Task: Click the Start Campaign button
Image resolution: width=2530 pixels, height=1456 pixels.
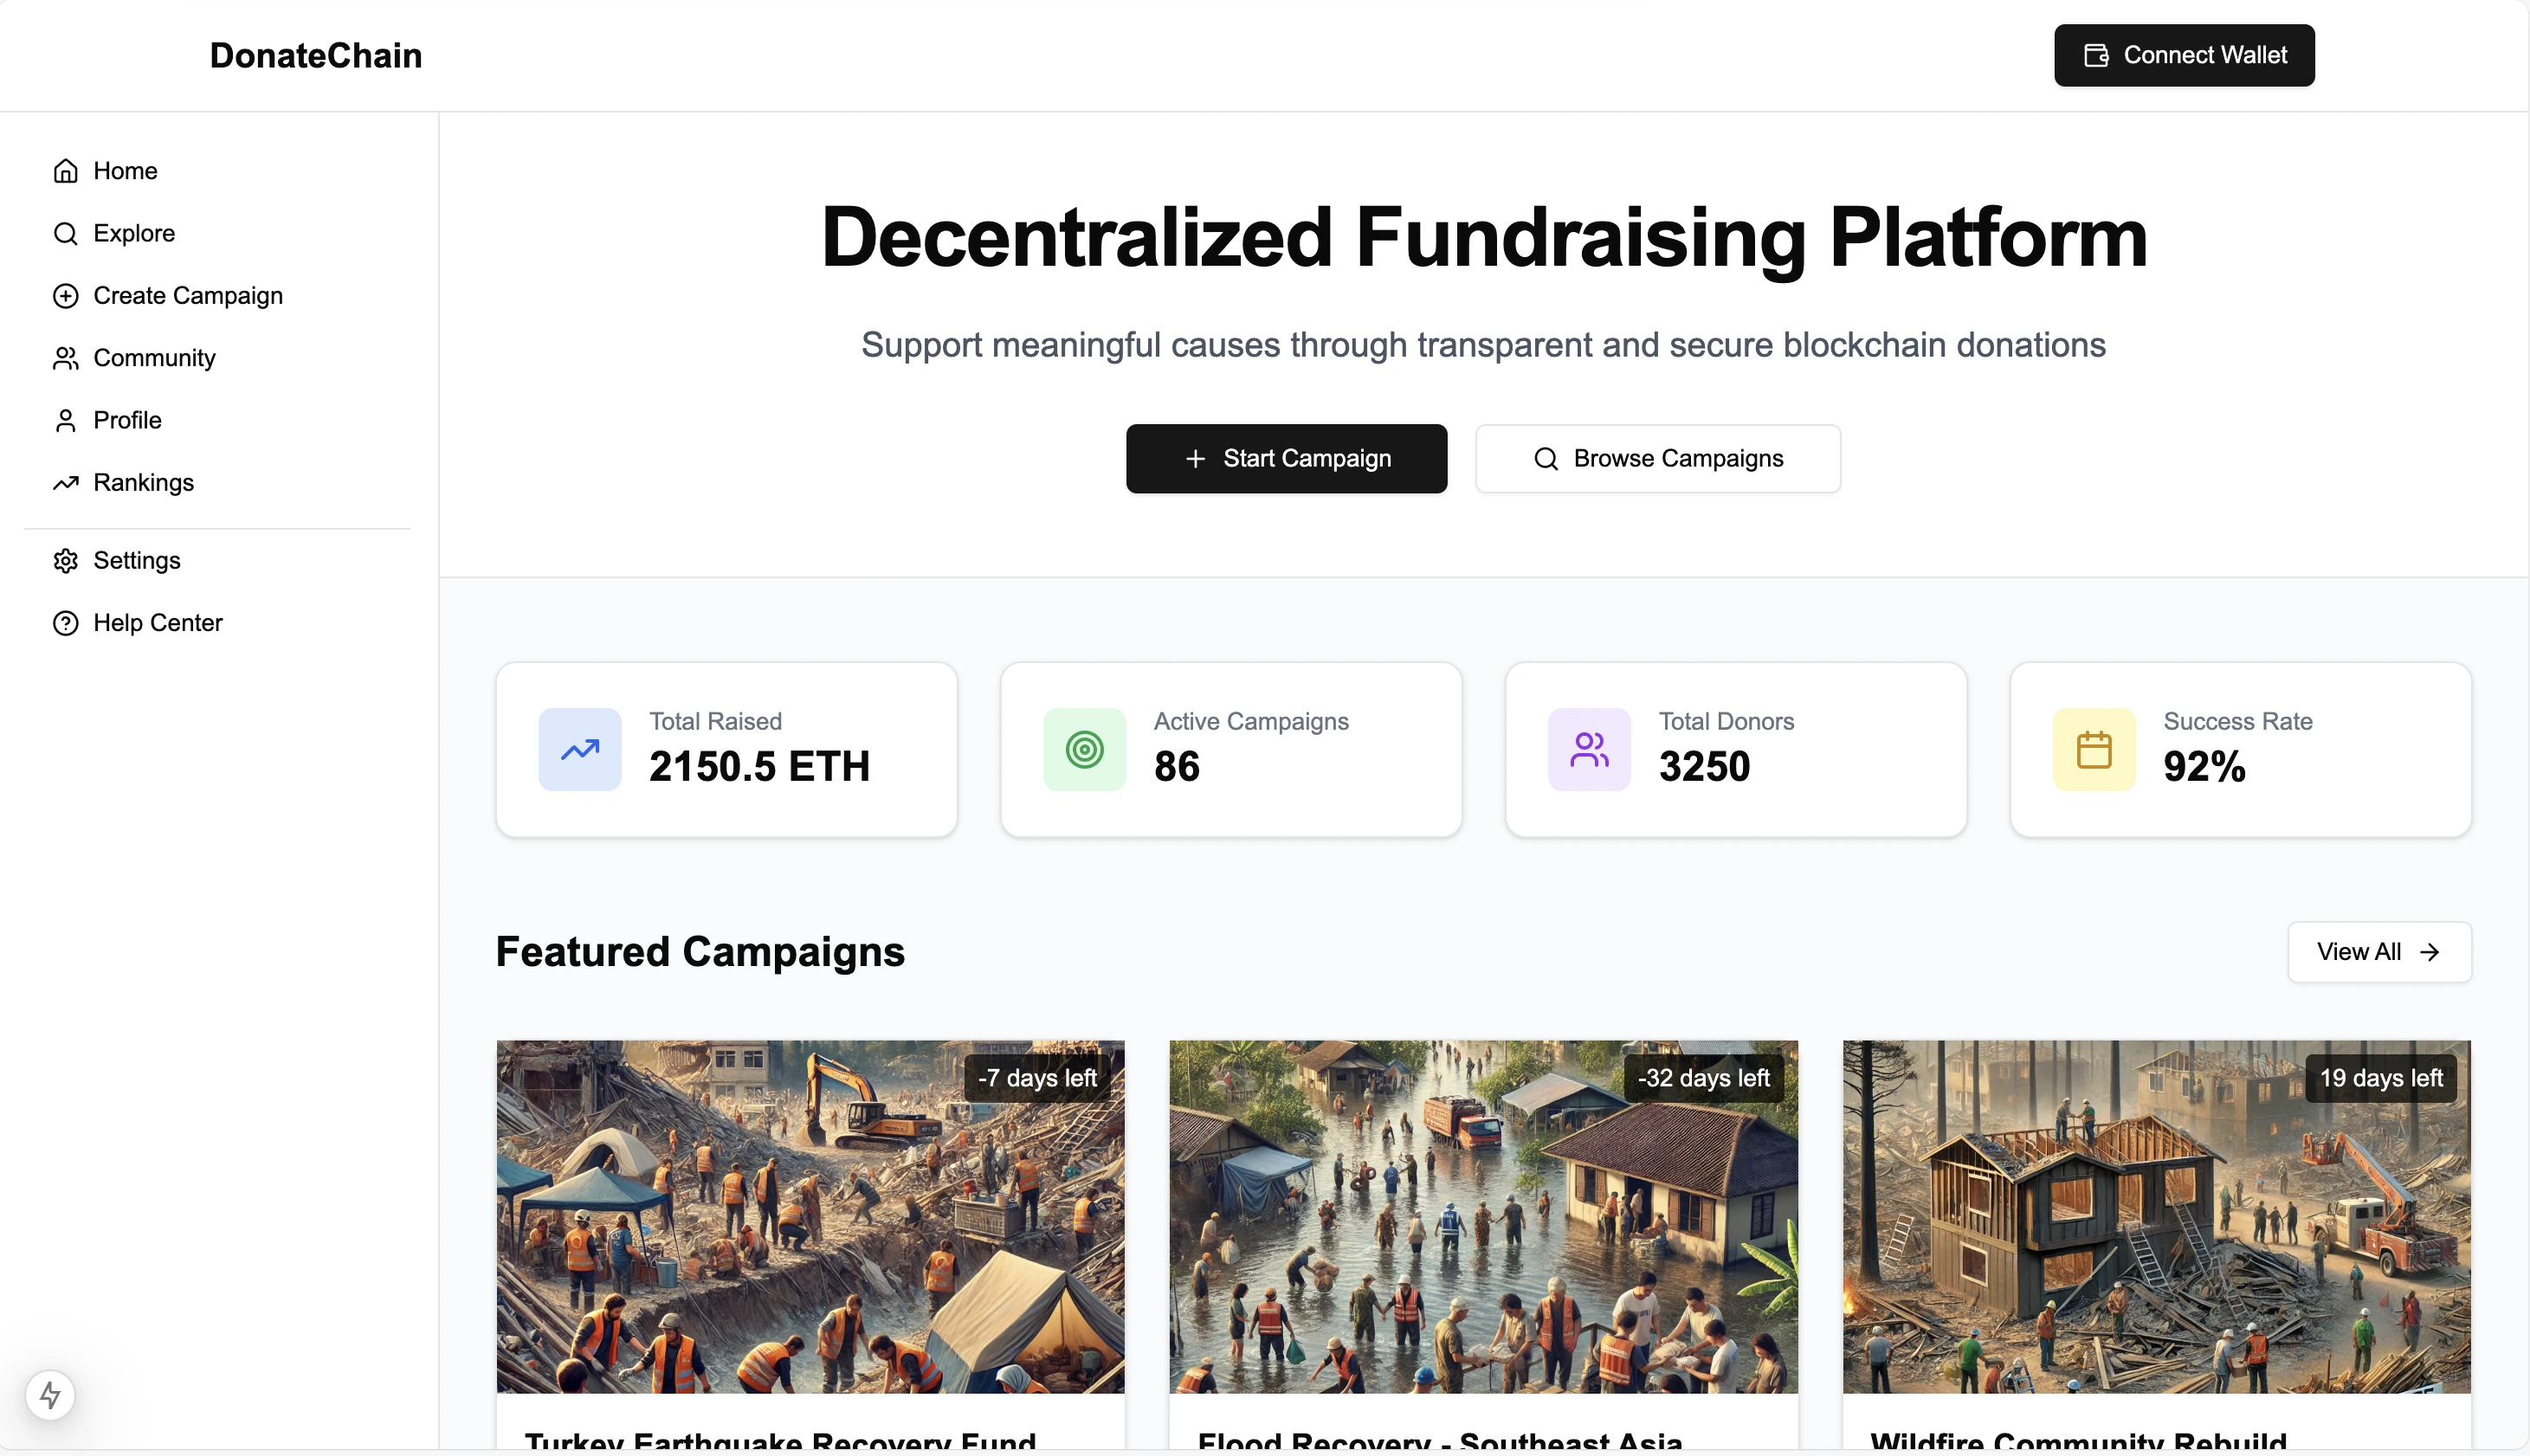Action: coord(1286,459)
